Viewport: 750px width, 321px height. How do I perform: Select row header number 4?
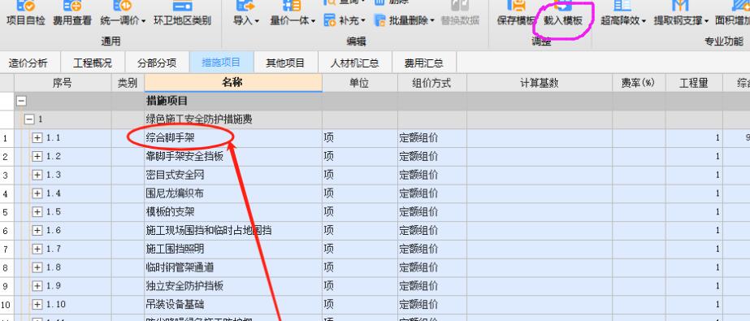tap(7, 193)
